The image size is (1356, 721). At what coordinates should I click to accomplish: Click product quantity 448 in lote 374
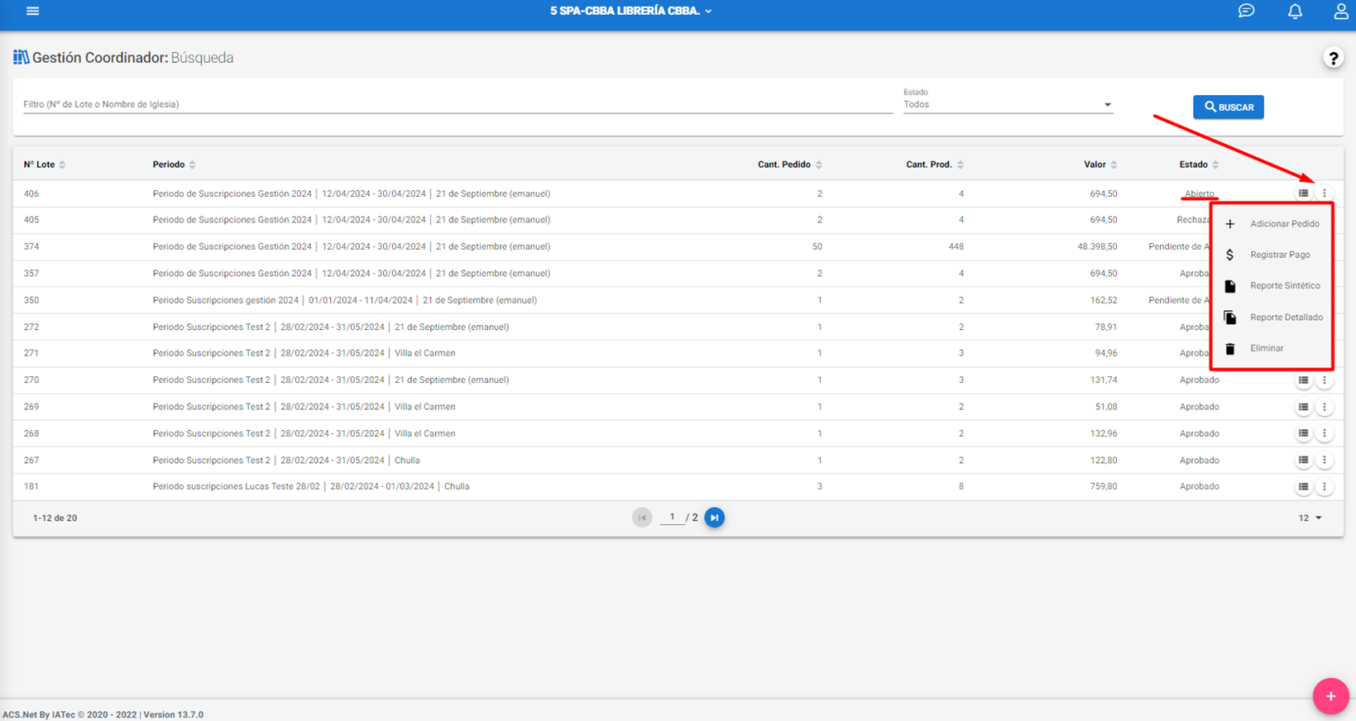click(x=956, y=246)
